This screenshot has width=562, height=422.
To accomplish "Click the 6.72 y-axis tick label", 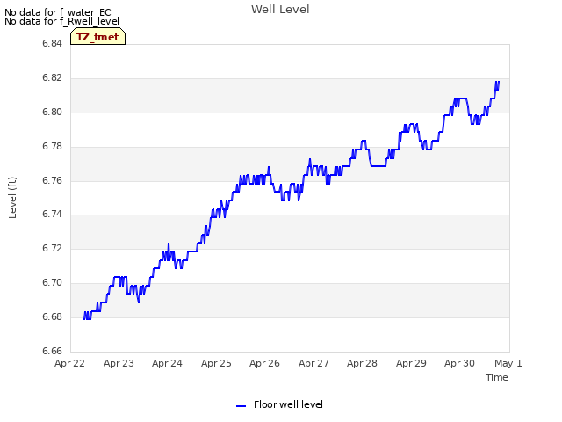I will tap(53, 248).
